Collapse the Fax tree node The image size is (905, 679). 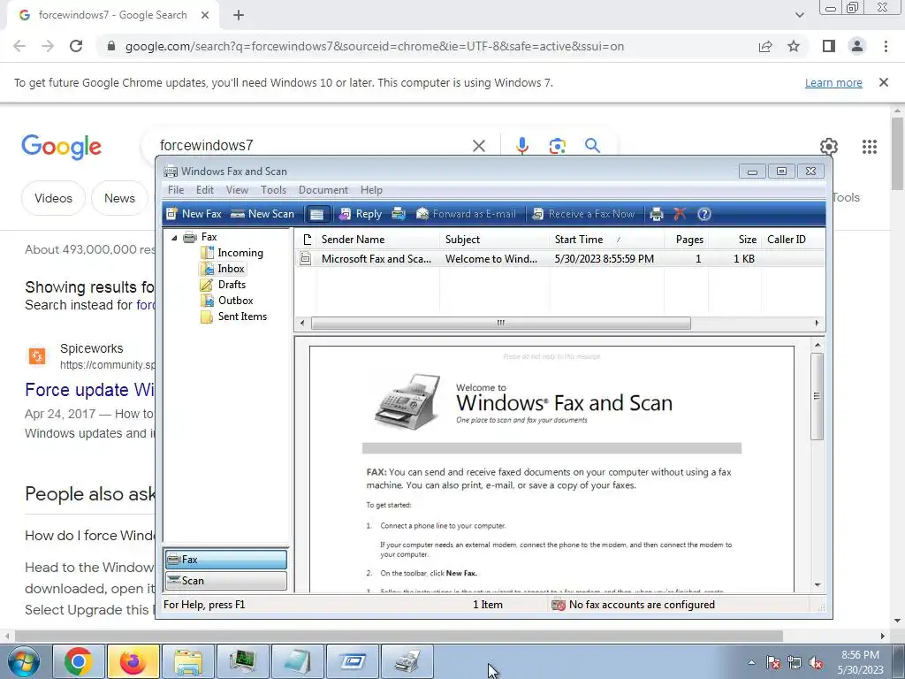tap(174, 237)
